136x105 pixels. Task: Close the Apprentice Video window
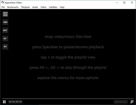click(132, 3)
